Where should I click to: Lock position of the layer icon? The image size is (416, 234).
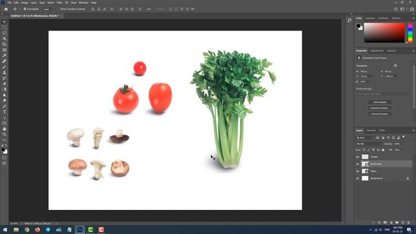[x=373, y=150]
